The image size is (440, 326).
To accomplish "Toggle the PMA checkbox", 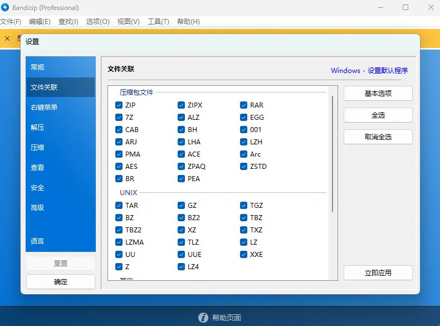I will [x=119, y=154].
